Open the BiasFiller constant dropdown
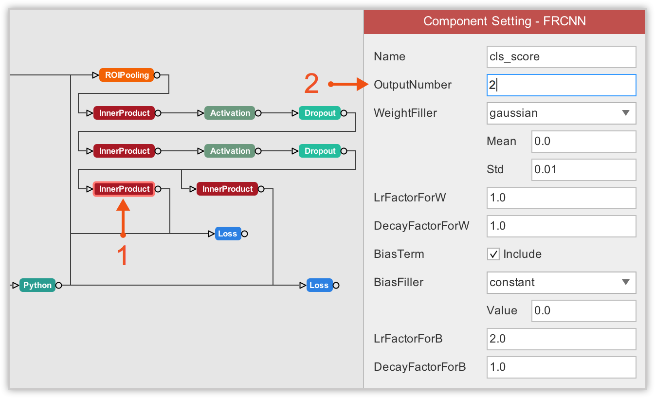Screen dimensions: 655x398 point(561,282)
